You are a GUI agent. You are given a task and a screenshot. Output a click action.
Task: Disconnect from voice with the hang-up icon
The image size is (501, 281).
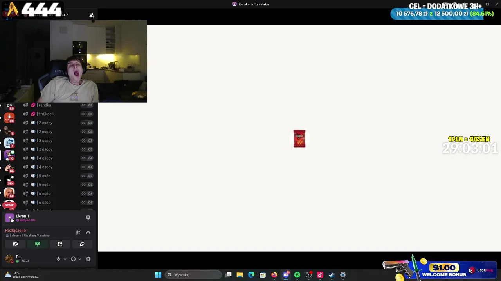coord(88,233)
